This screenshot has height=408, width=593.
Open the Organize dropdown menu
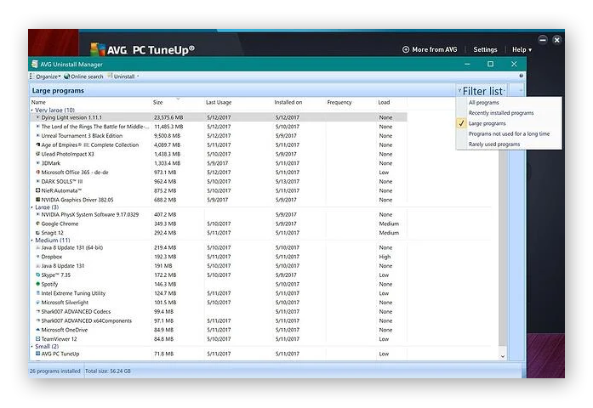tap(48, 76)
